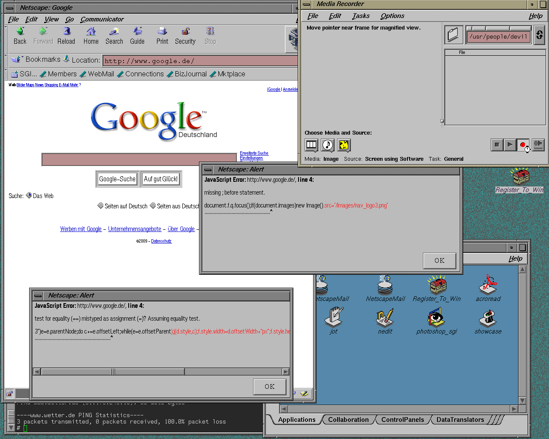The height and width of the screenshot is (439, 549).
Task: Click the Forward toolbar icon
Action: (43, 36)
